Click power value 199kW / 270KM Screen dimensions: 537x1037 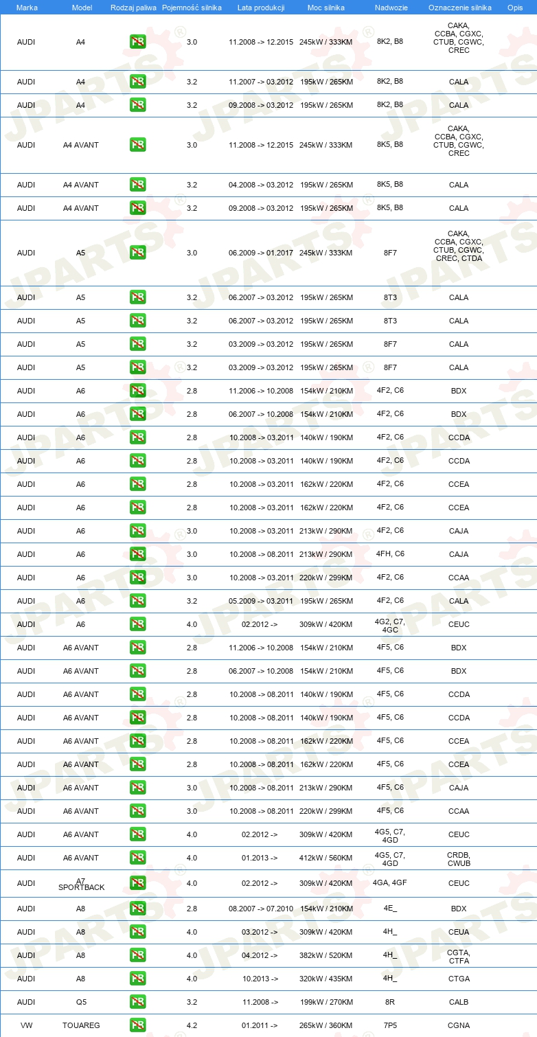tap(326, 1002)
